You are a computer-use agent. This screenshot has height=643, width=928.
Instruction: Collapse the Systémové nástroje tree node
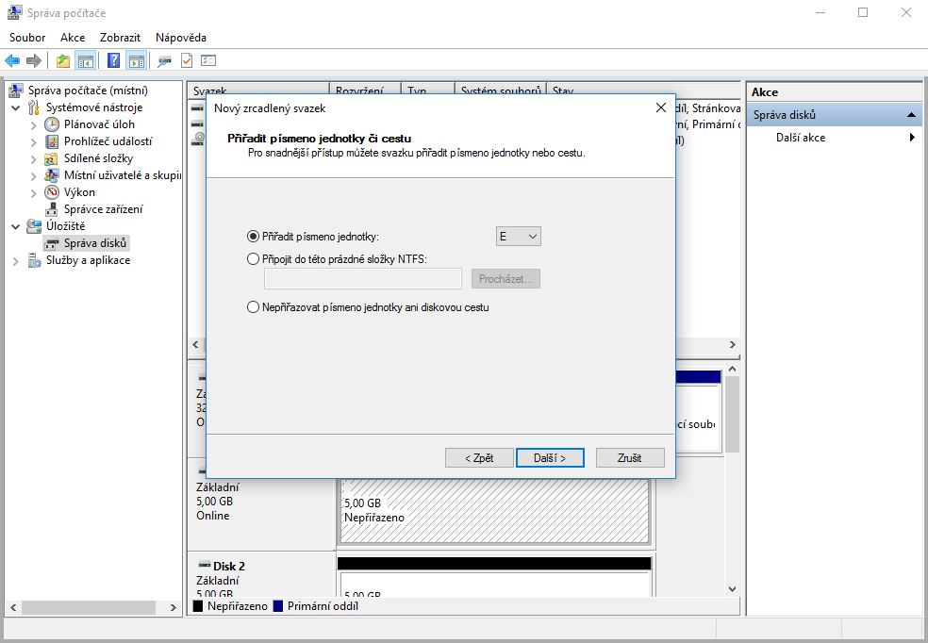pos(16,107)
